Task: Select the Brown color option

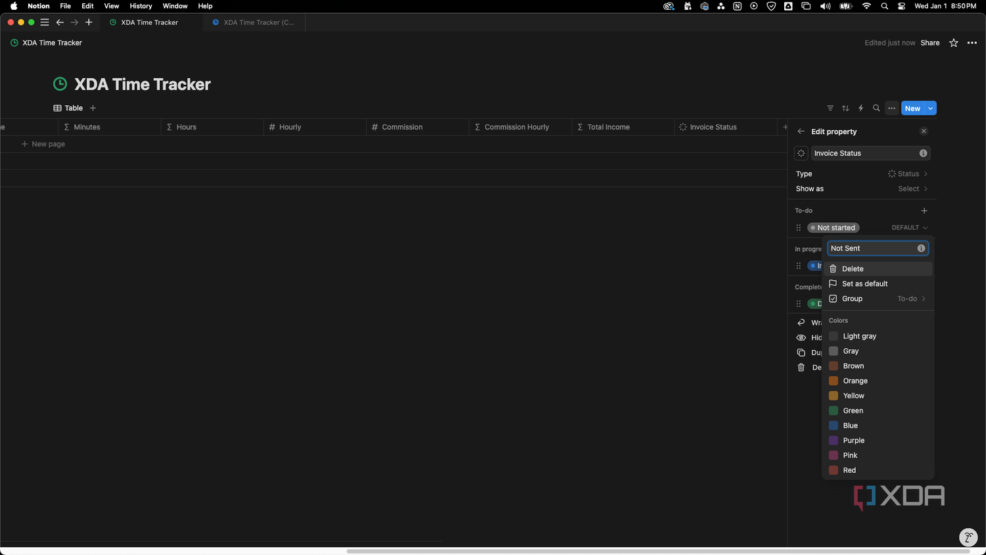Action: point(878,366)
